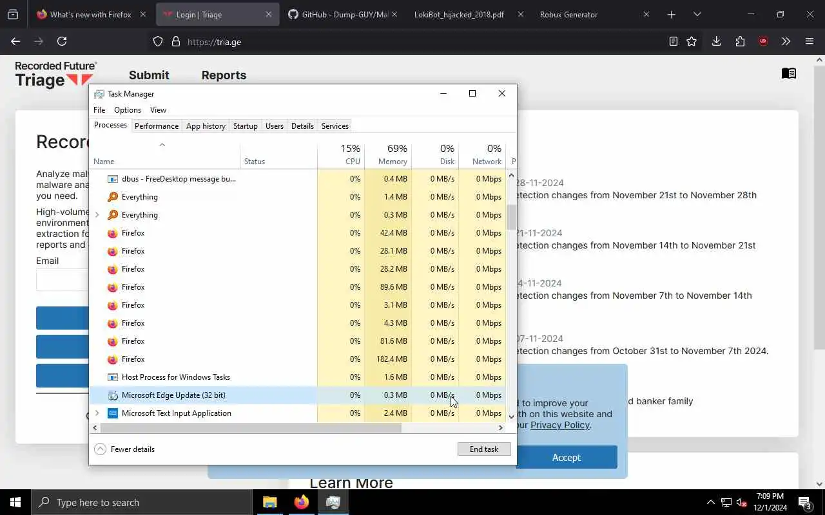Reload the tria.ge page

point(62,41)
